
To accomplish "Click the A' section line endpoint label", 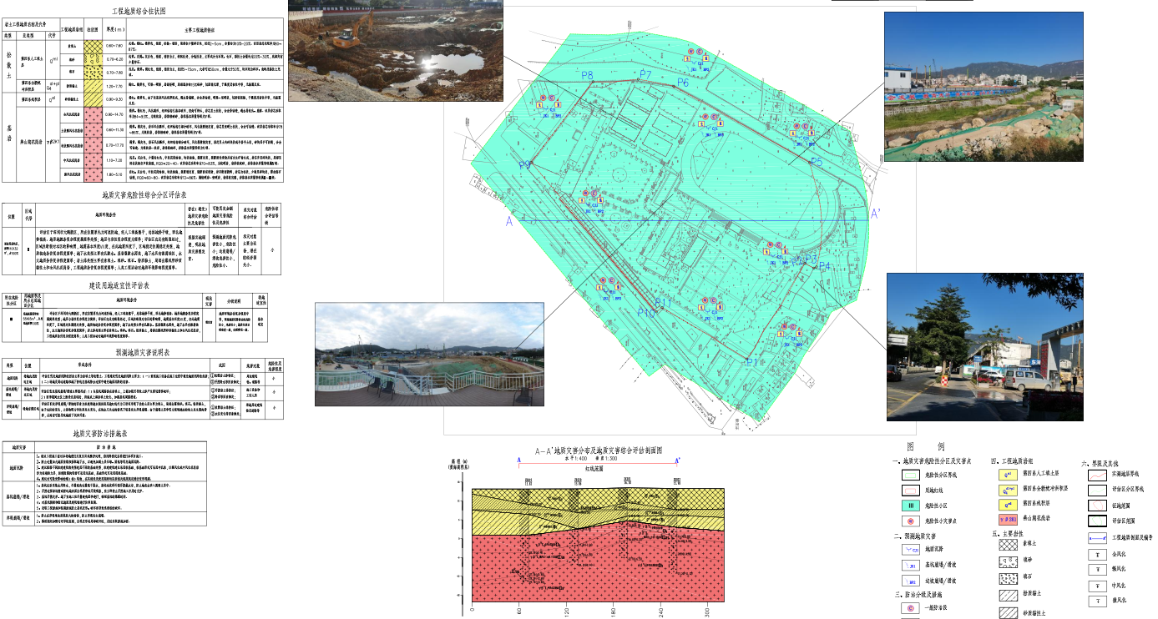I will pyautogui.click(x=876, y=214).
